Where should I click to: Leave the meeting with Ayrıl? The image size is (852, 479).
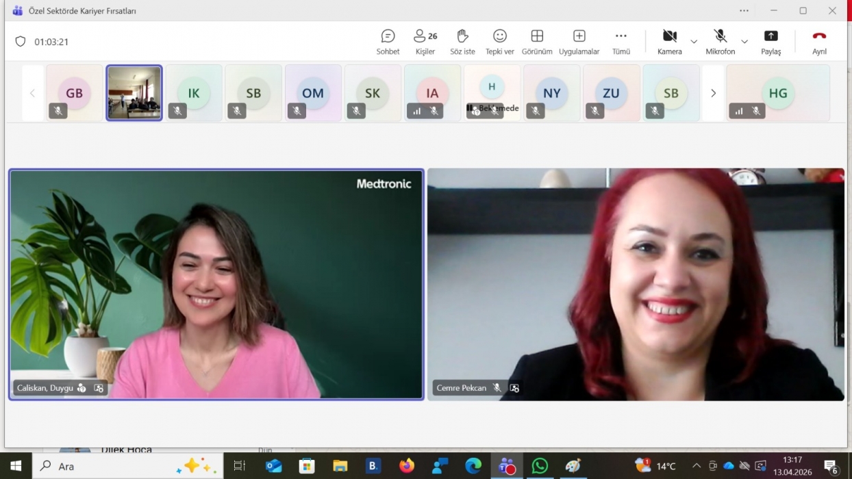(x=819, y=41)
